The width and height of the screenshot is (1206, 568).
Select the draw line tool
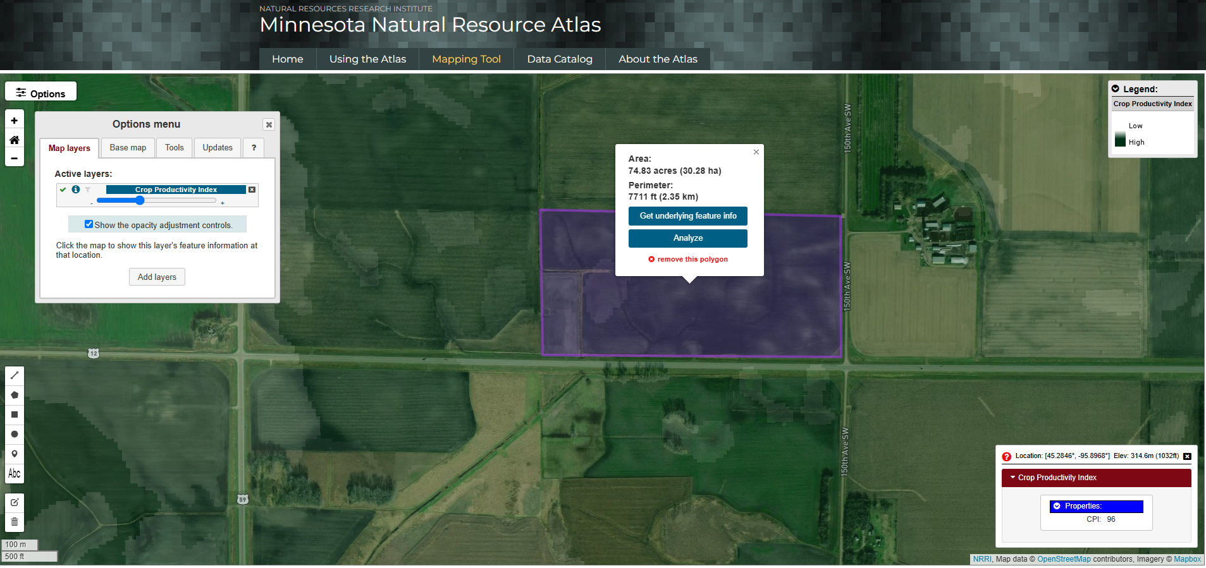15,375
